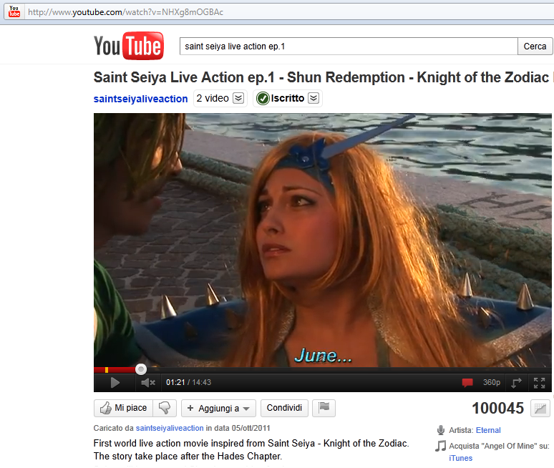Viewport: 554px width, 468px height.
Task: Expand the Iscritto dropdown arrow
Action: coord(314,98)
